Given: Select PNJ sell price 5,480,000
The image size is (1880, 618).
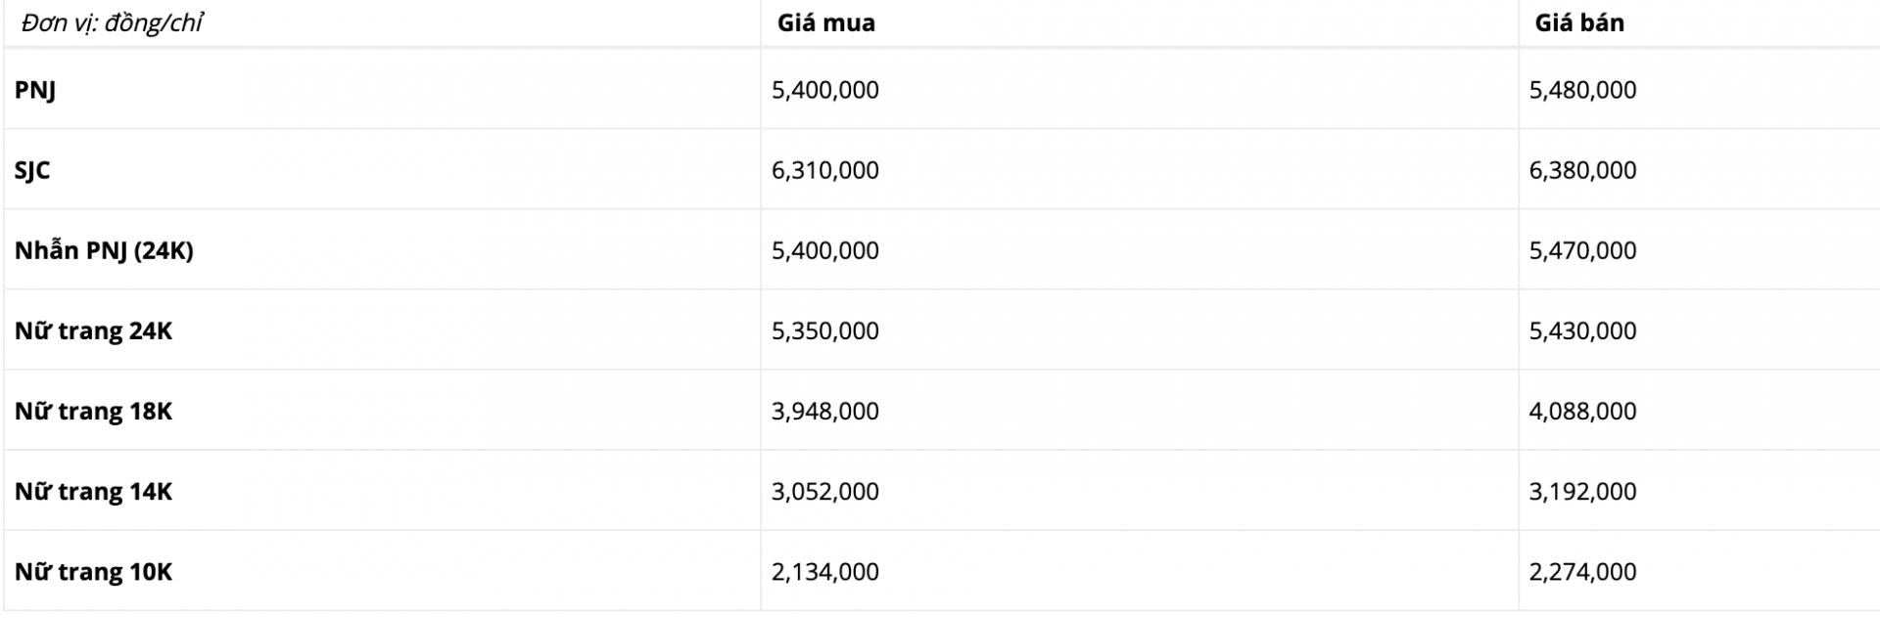Looking at the screenshot, I should [x=1582, y=90].
